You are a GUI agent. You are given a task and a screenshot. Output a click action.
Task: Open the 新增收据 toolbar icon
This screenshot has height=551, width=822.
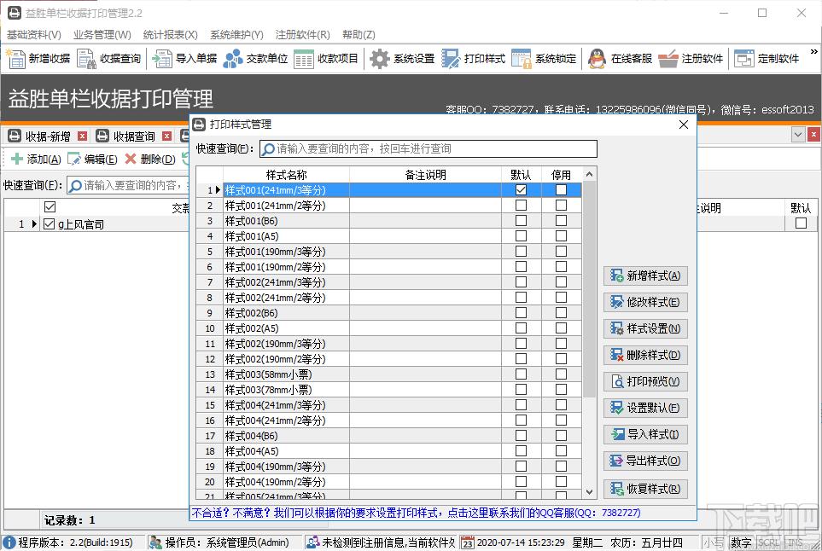click(x=15, y=59)
